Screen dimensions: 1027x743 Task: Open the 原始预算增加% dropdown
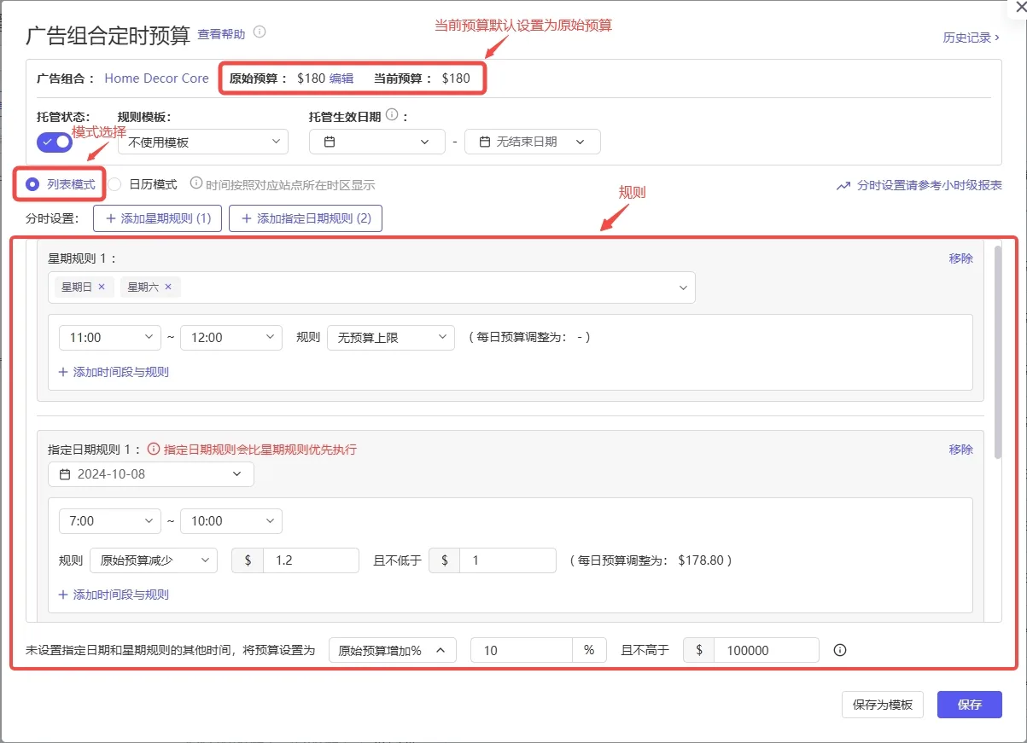point(393,650)
